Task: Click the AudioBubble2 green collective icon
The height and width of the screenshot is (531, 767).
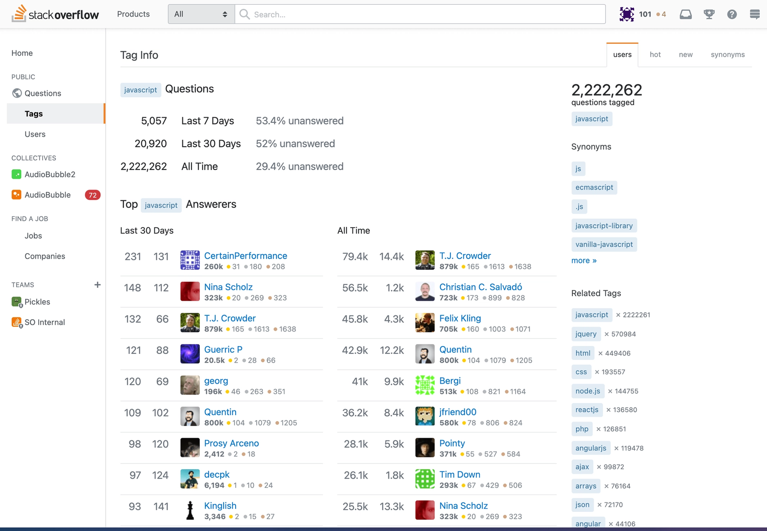Action: (16, 174)
